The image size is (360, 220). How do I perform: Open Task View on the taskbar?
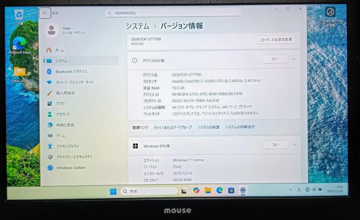184,191
